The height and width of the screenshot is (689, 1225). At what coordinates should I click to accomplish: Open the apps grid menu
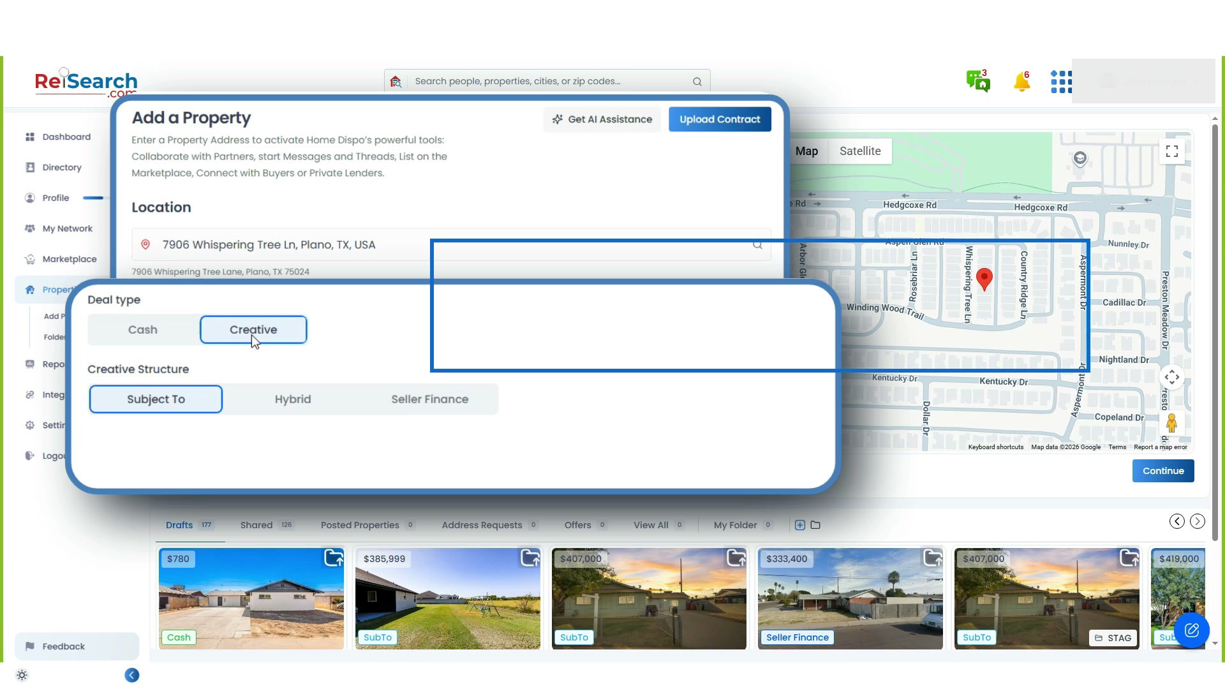(1061, 82)
